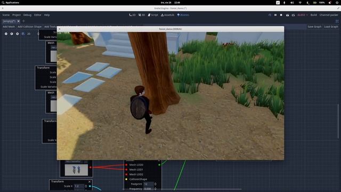Screen dimensions: 341x192
Task: Click the Save Graph button
Action: (x=314, y=27)
